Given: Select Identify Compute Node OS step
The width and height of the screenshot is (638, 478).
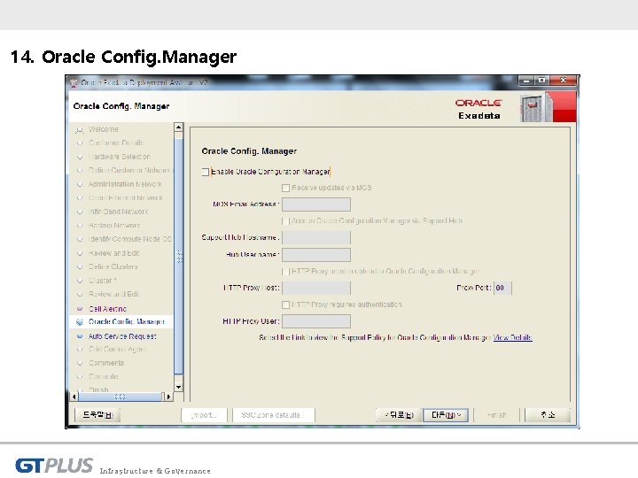Looking at the screenshot, I should click(x=130, y=239).
